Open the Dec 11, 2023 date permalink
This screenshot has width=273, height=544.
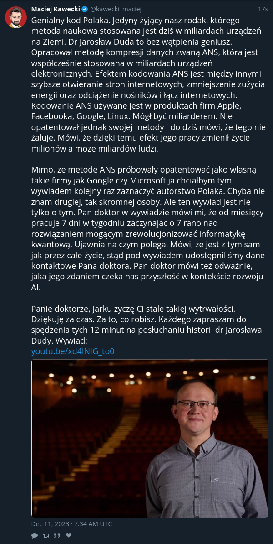point(71,524)
